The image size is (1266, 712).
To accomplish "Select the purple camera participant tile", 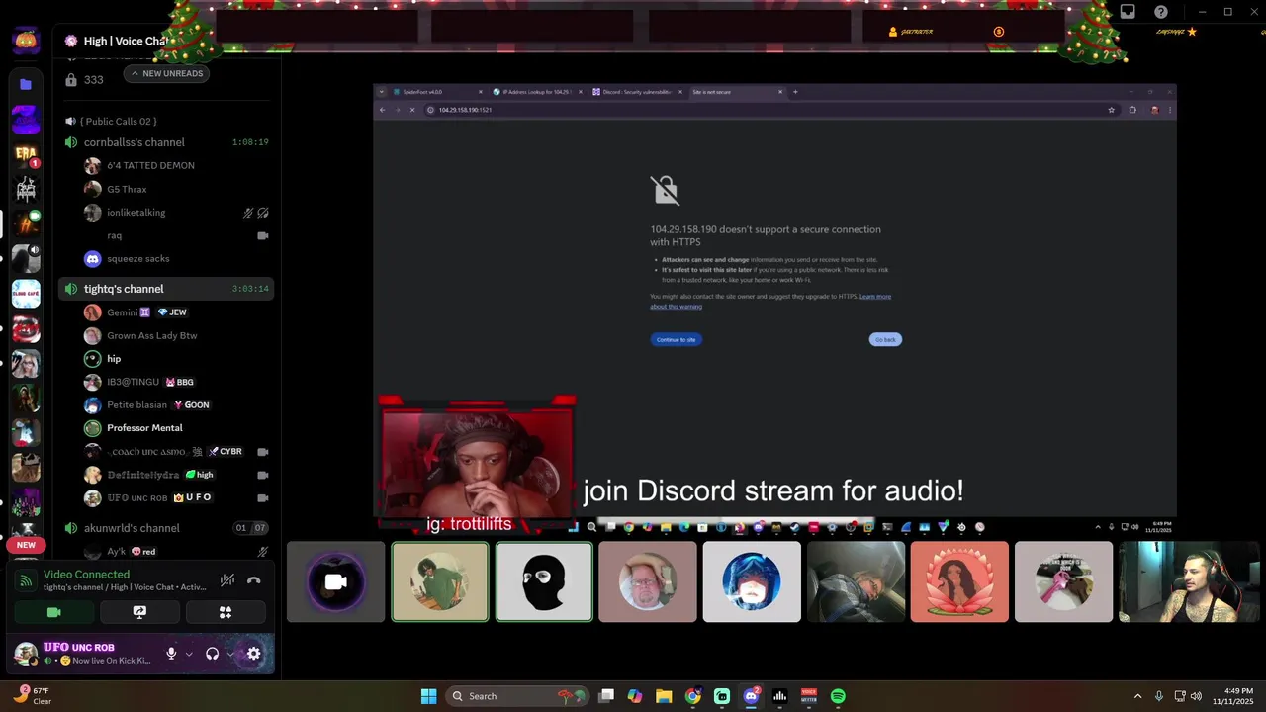I will [335, 581].
